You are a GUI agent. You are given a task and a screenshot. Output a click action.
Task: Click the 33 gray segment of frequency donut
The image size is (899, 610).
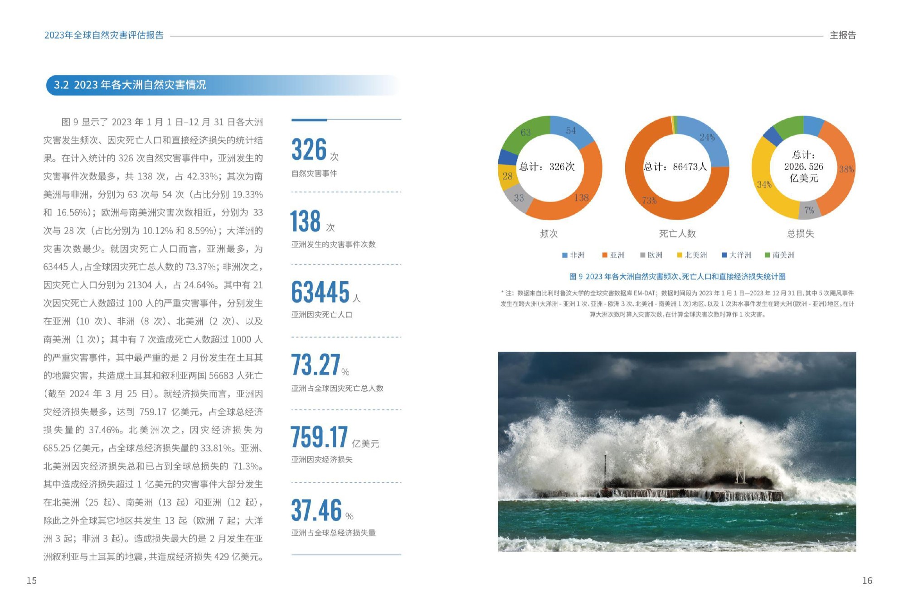[518, 198]
